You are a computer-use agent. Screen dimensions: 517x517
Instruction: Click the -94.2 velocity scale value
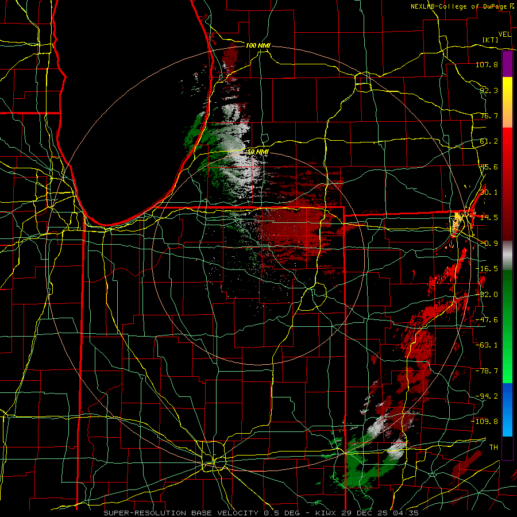pos(487,396)
